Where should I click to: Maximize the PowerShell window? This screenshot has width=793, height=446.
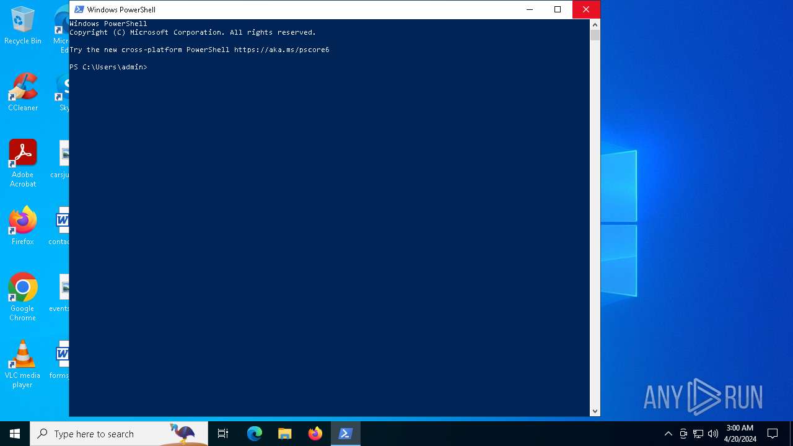point(558,9)
